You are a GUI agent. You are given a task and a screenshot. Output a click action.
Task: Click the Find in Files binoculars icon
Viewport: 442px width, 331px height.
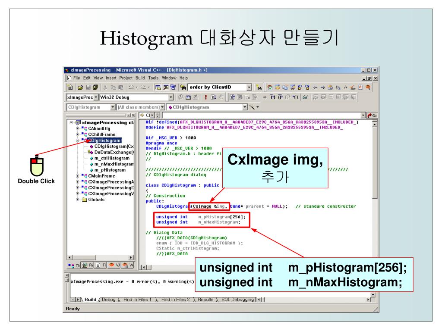coord(183,87)
